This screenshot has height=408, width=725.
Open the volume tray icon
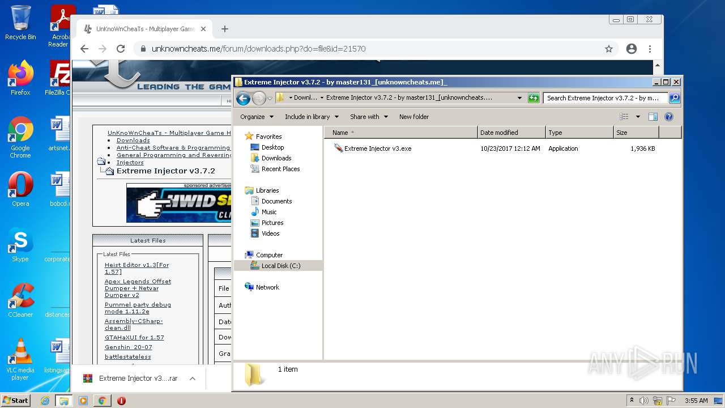pyautogui.click(x=644, y=401)
